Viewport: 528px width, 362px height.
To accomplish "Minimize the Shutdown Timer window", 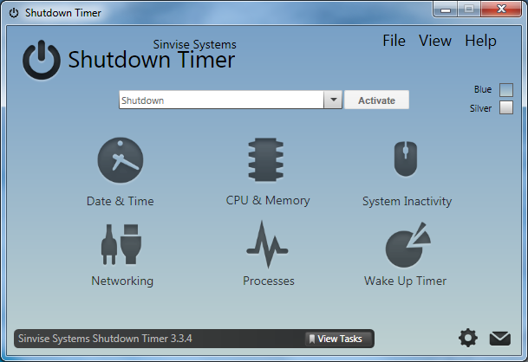I will 445,10.
